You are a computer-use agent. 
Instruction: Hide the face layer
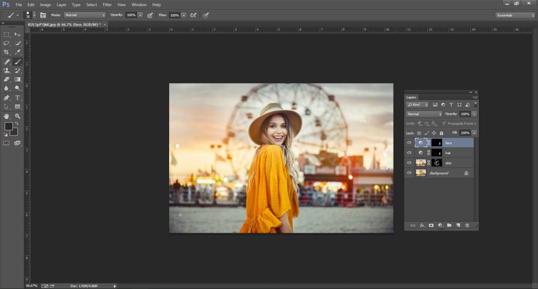click(x=409, y=143)
